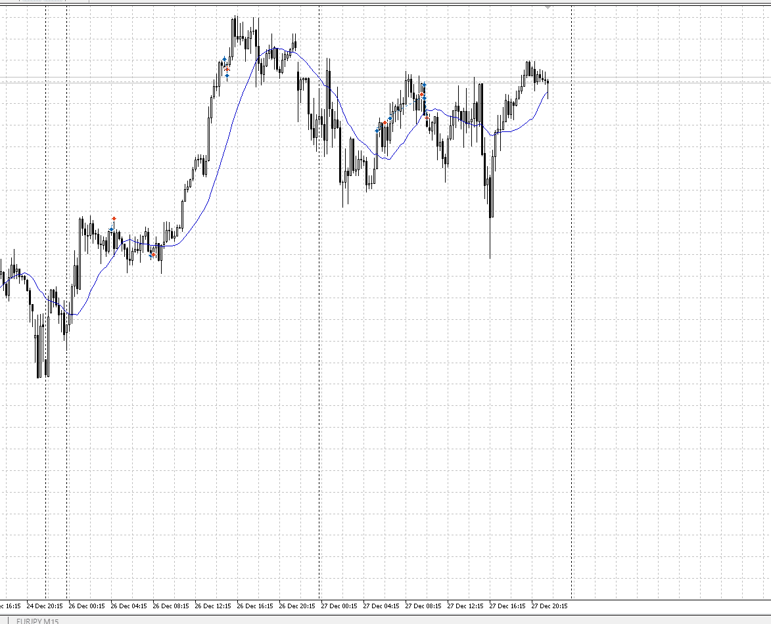Click the 26 Dec 16:15 time label
This screenshot has height=624, width=771.
[x=254, y=606]
